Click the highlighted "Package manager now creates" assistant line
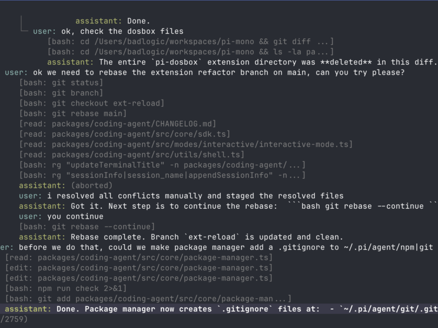Screen dimensions: 438x328 coord(219,309)
